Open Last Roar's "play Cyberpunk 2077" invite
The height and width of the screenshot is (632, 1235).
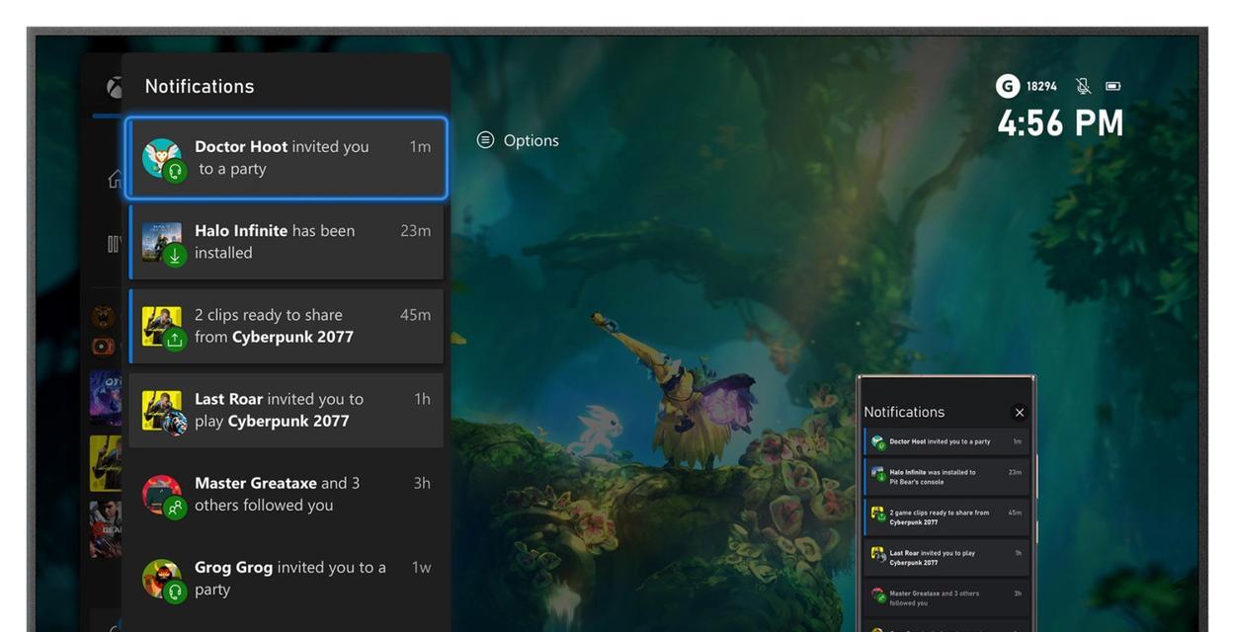(287, 410)
